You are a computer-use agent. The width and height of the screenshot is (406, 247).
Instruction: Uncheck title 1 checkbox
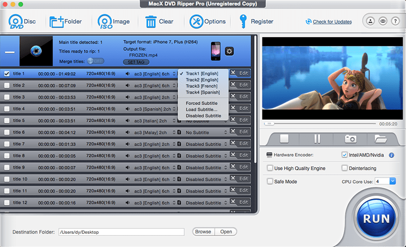tap(7, 74)
